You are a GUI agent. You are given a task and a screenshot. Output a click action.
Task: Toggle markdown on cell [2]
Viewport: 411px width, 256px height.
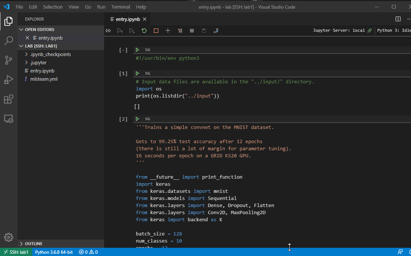147,119
